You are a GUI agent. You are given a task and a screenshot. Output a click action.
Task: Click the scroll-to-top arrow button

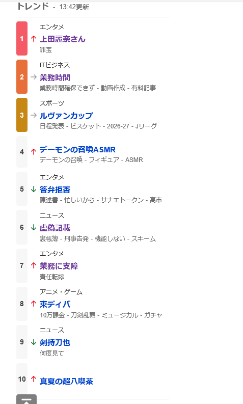(26, 399)
